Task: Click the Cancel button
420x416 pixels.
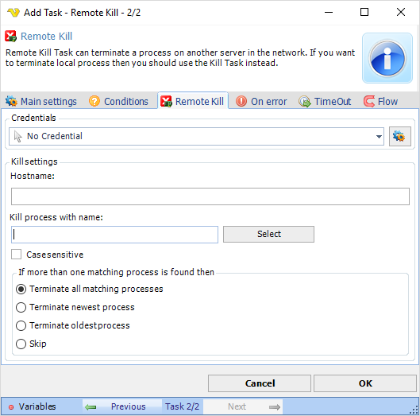Action: pos(260,383)
